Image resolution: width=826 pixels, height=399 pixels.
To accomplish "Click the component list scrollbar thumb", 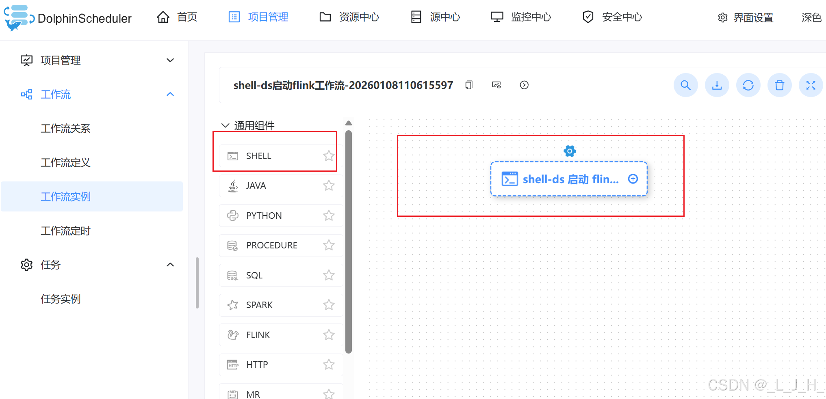I will point(349,242).
